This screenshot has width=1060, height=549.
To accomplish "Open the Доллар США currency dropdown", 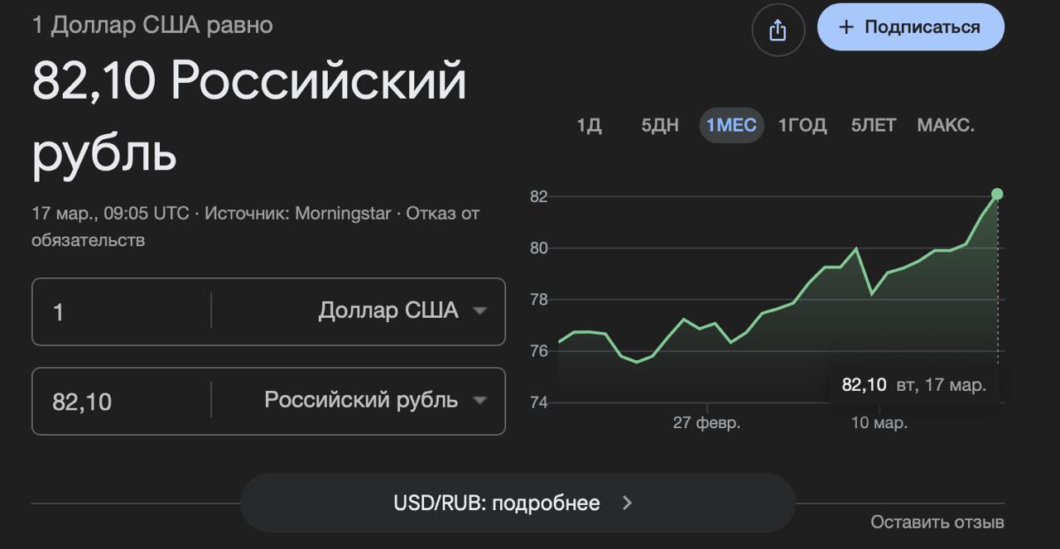I will tap(402, 311).
